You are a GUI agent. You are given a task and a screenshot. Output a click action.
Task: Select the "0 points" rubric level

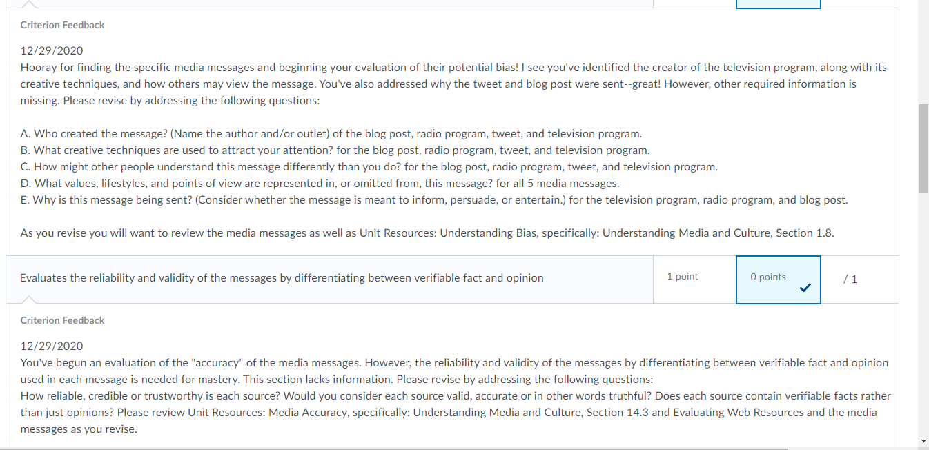click(x=778, y=280)
